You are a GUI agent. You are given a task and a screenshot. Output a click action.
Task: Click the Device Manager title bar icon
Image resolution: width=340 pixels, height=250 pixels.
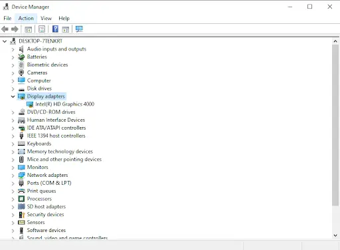(x=6, y=7)
